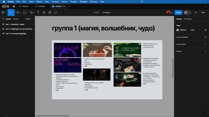Add a new tab
Screen dimensions: 209x117
tap(69, 6)
